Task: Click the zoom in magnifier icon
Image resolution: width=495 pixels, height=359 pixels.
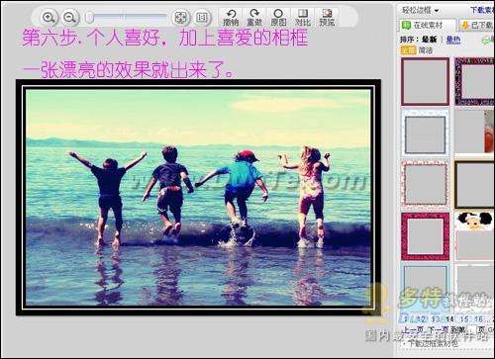Action: coord(49,18)
